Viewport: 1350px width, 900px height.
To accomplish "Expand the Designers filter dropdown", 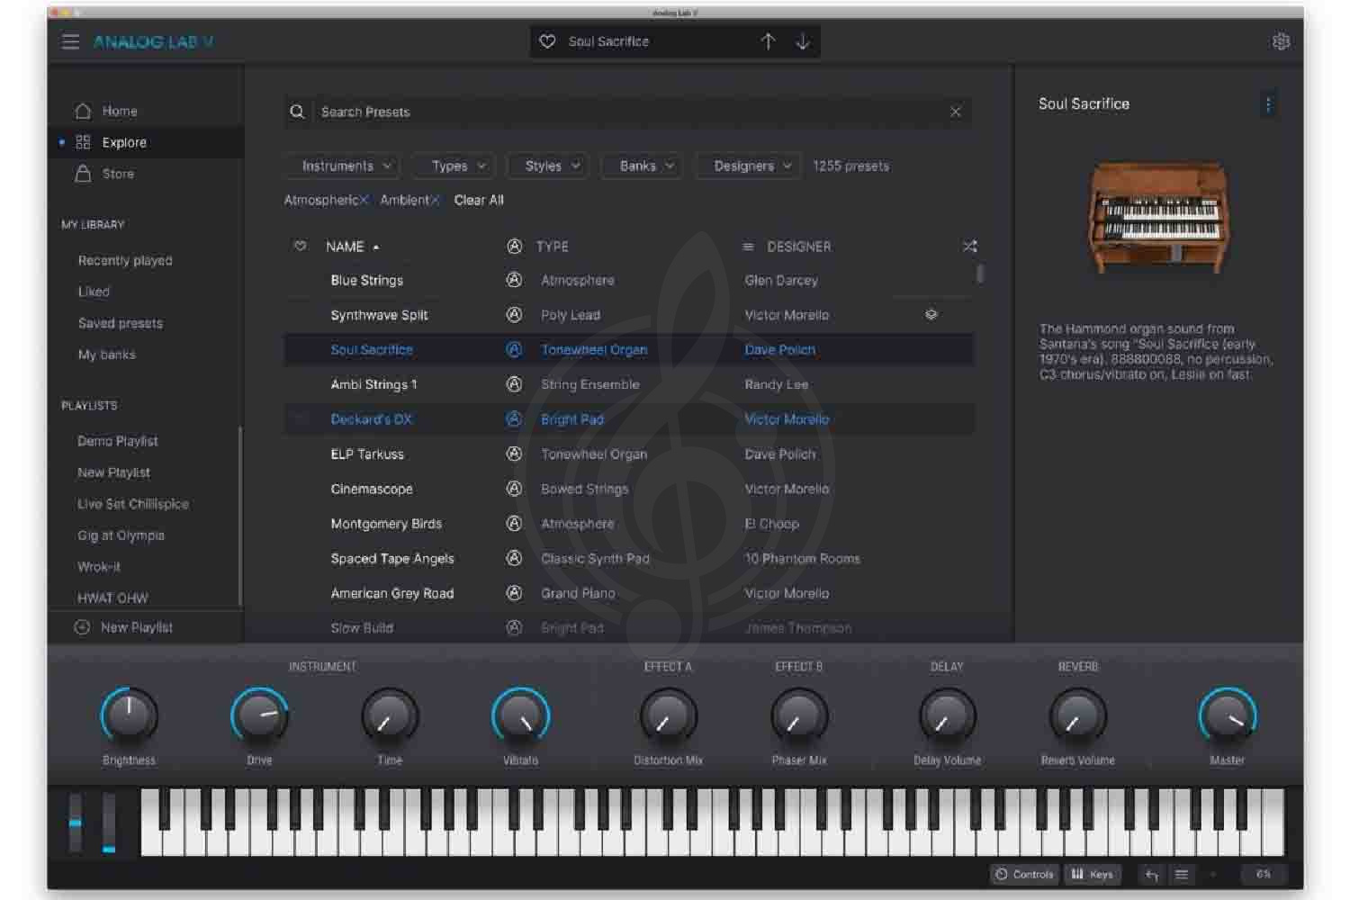I will (x=750, y=166).
